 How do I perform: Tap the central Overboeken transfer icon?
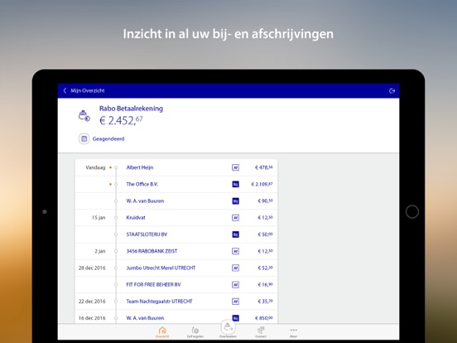pos(228,327)
